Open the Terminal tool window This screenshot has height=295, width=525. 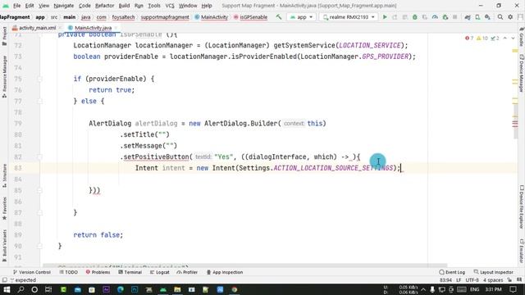pos(130,272)
